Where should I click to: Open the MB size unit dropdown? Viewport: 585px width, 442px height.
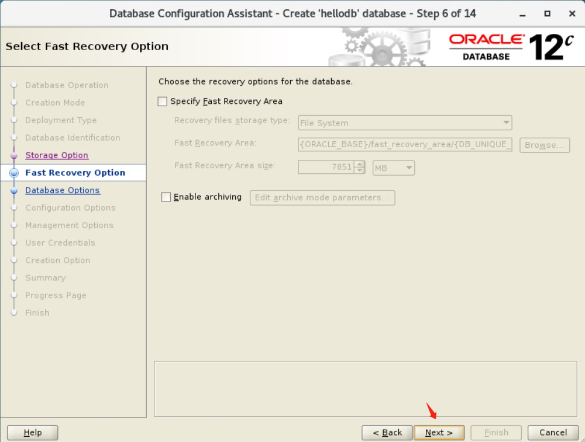click(x=394, y=168)
